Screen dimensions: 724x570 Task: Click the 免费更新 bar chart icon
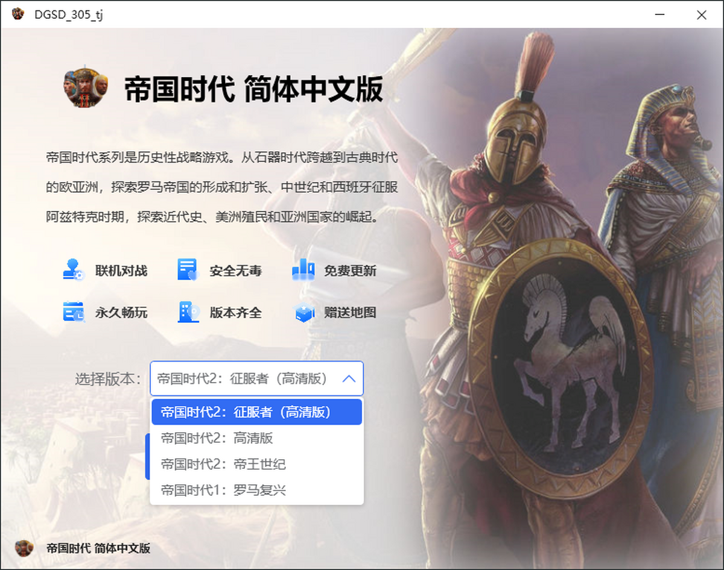tap(303, 270)
